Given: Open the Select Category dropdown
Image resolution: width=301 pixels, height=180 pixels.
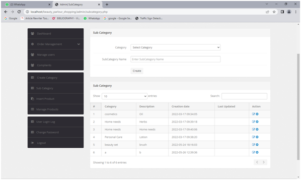Looking at the screenshot, I should (x=175, y=47).
